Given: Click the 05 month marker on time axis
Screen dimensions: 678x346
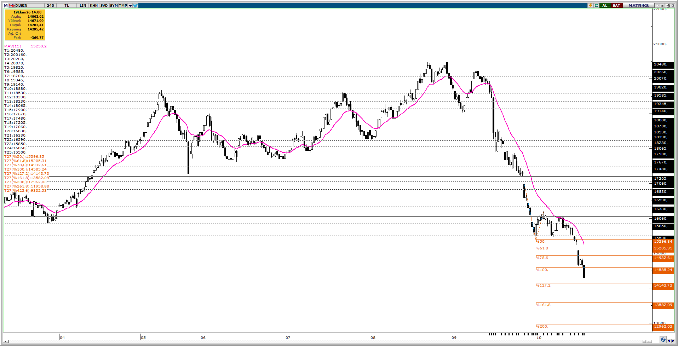Looking at the screenshot, I should (x=143, y=338).
